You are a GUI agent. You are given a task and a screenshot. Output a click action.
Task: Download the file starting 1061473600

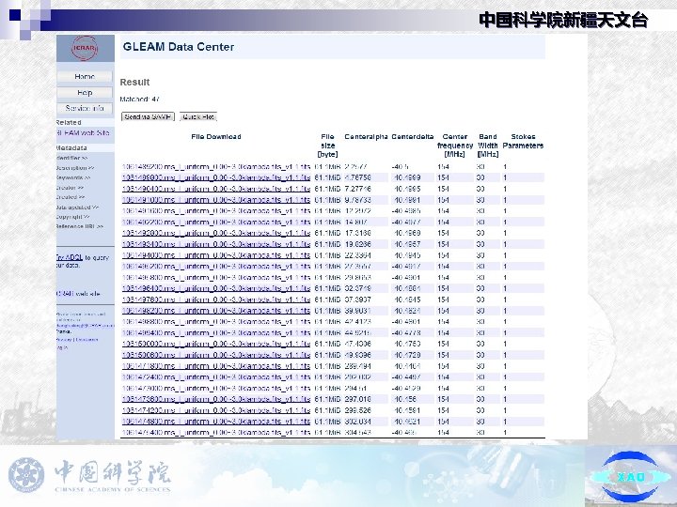pos(216,399)
